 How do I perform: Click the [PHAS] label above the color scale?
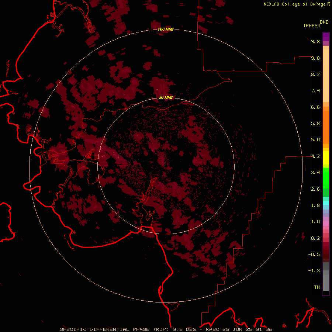(312, 26)
